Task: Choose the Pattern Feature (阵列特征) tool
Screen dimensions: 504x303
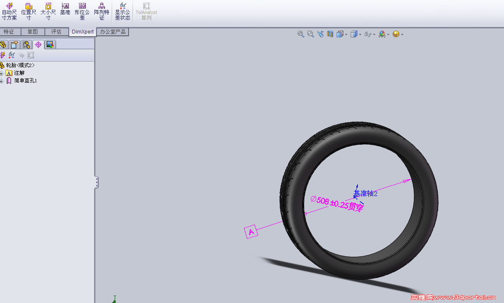Action: [x=102, y=11]
